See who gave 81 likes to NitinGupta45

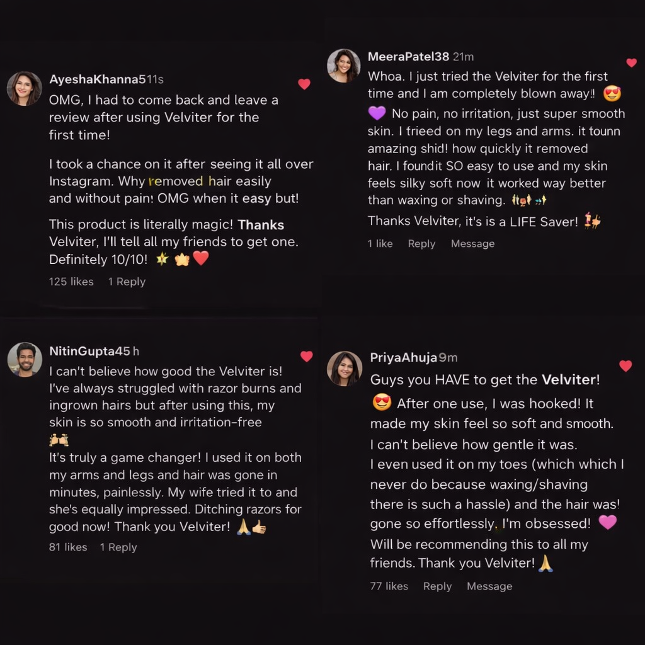click(x=68, y=547)
